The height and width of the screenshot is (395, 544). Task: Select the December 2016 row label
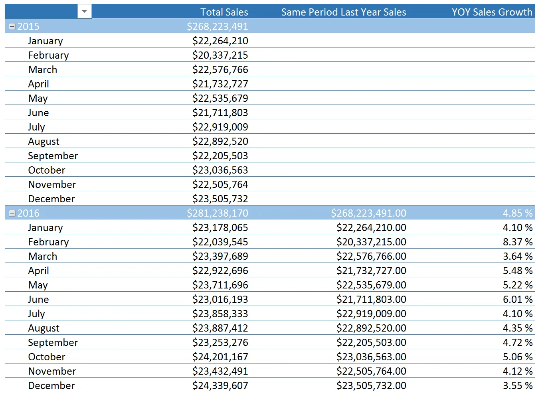pyautogui.click(x=51, y=386)
